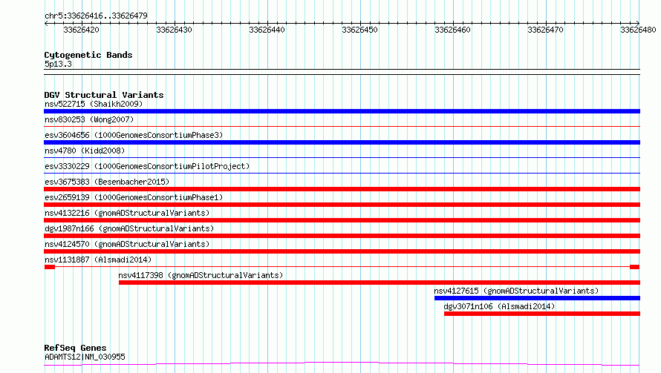Click ruler position label 33626480

[x=638, y=30]
